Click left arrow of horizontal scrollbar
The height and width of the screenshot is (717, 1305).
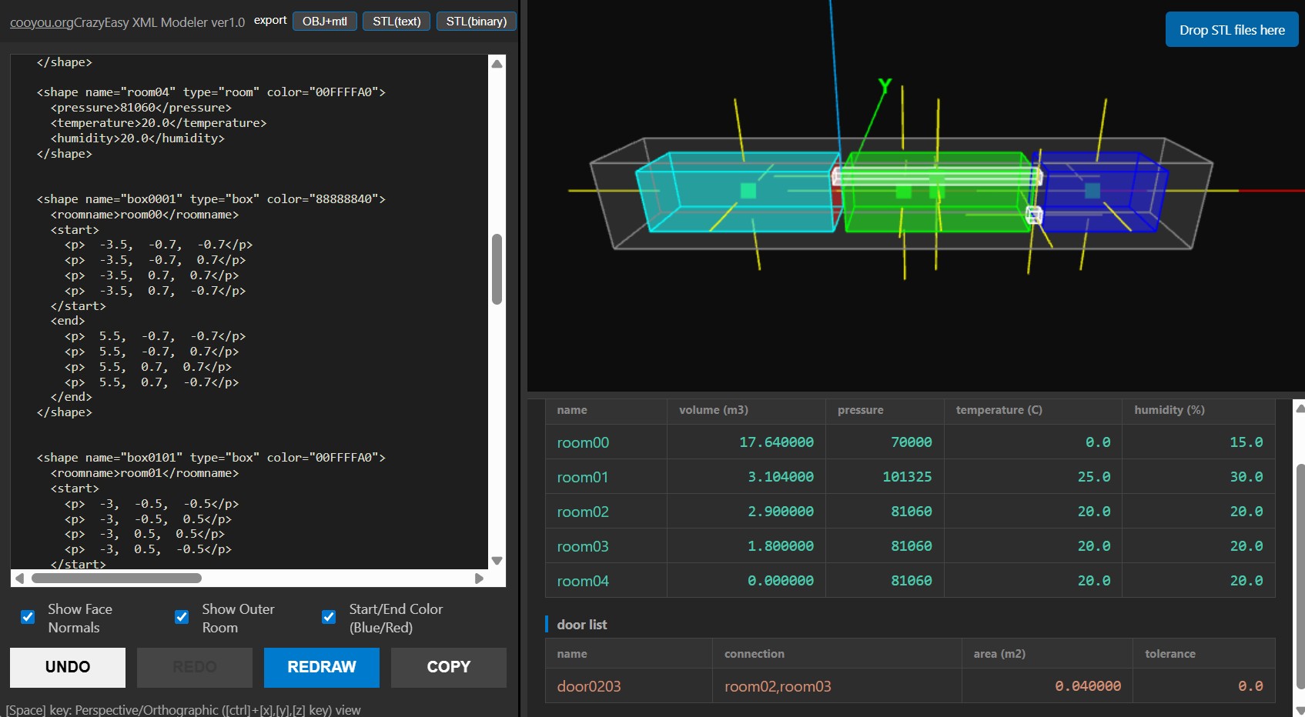[20, 579]
